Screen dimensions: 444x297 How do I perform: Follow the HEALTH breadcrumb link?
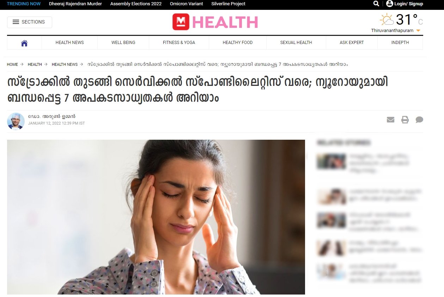(35, 64)
